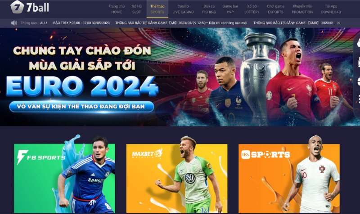Image resolution: width=360 pixels, height=214 pixels.
Task: Open the green FB Sports card
Action: tap(64, 178)
